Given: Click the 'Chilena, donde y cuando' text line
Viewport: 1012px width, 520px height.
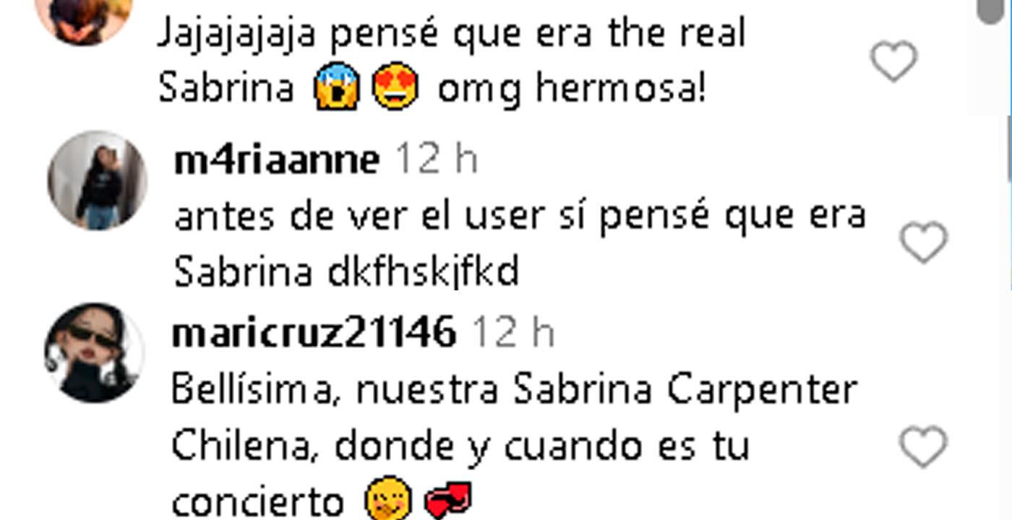Looking at the screenshot, I should tap(460, 446).
